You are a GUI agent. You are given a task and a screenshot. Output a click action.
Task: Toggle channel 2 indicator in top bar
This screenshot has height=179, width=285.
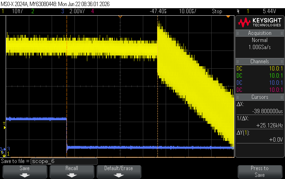click(33, 11)
